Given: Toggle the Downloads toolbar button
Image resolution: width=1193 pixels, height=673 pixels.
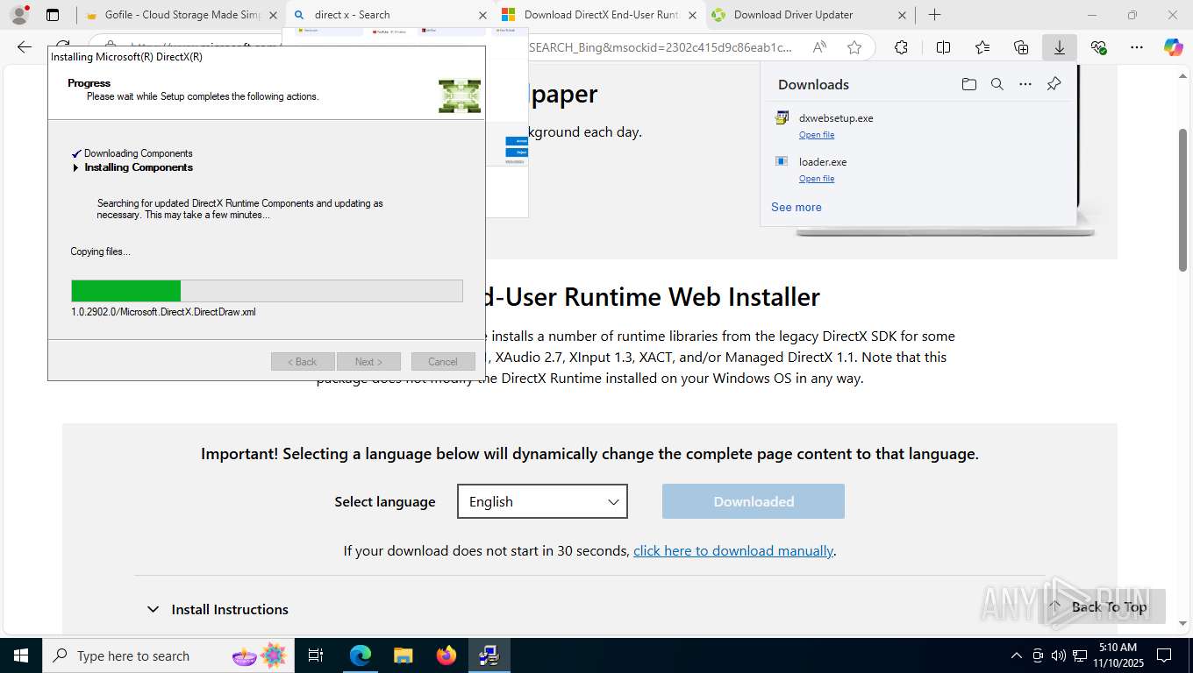Looking at the screenshot, I should [1060, 47].
